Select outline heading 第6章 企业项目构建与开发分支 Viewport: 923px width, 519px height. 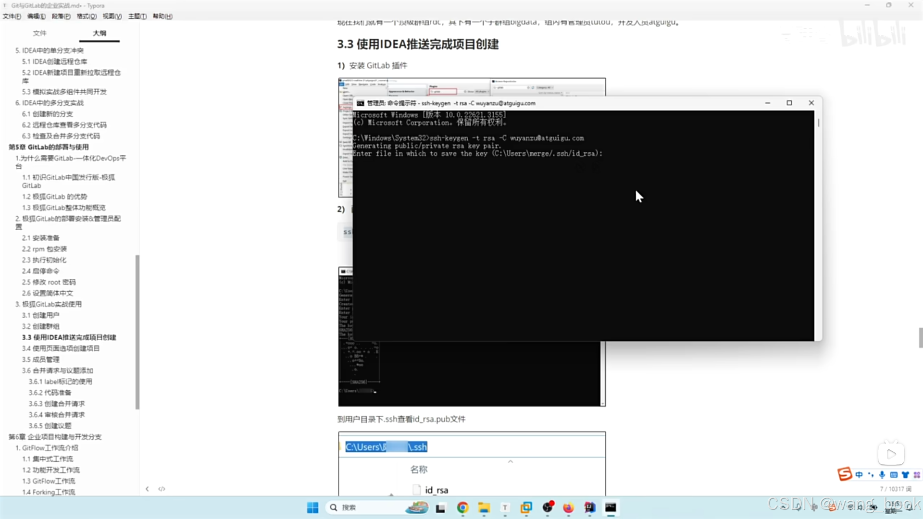[x=55, y=437]
